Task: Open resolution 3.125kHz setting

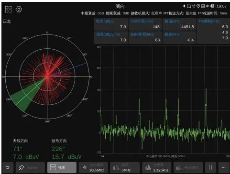Action: 157,167
